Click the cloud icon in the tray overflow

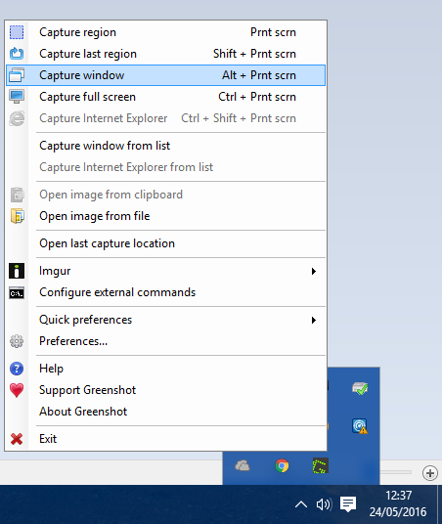coord(243,465)
